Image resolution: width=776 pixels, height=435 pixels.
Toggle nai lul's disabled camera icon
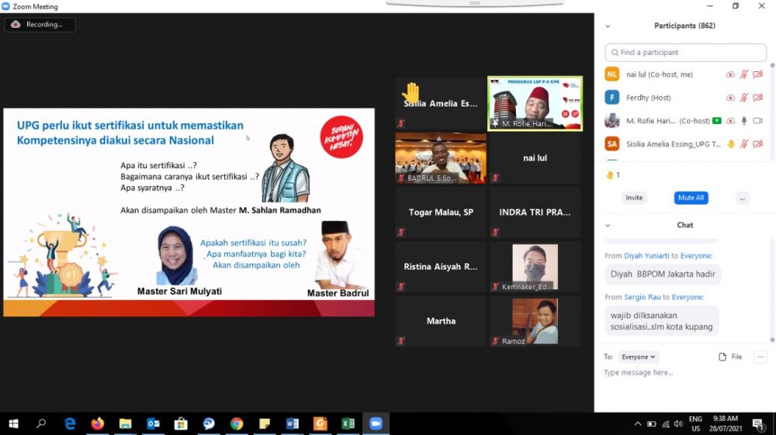(x=758, y=74)
